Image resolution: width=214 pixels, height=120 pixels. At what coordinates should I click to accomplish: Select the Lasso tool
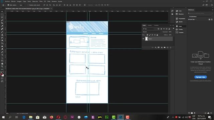click(2, 17)
